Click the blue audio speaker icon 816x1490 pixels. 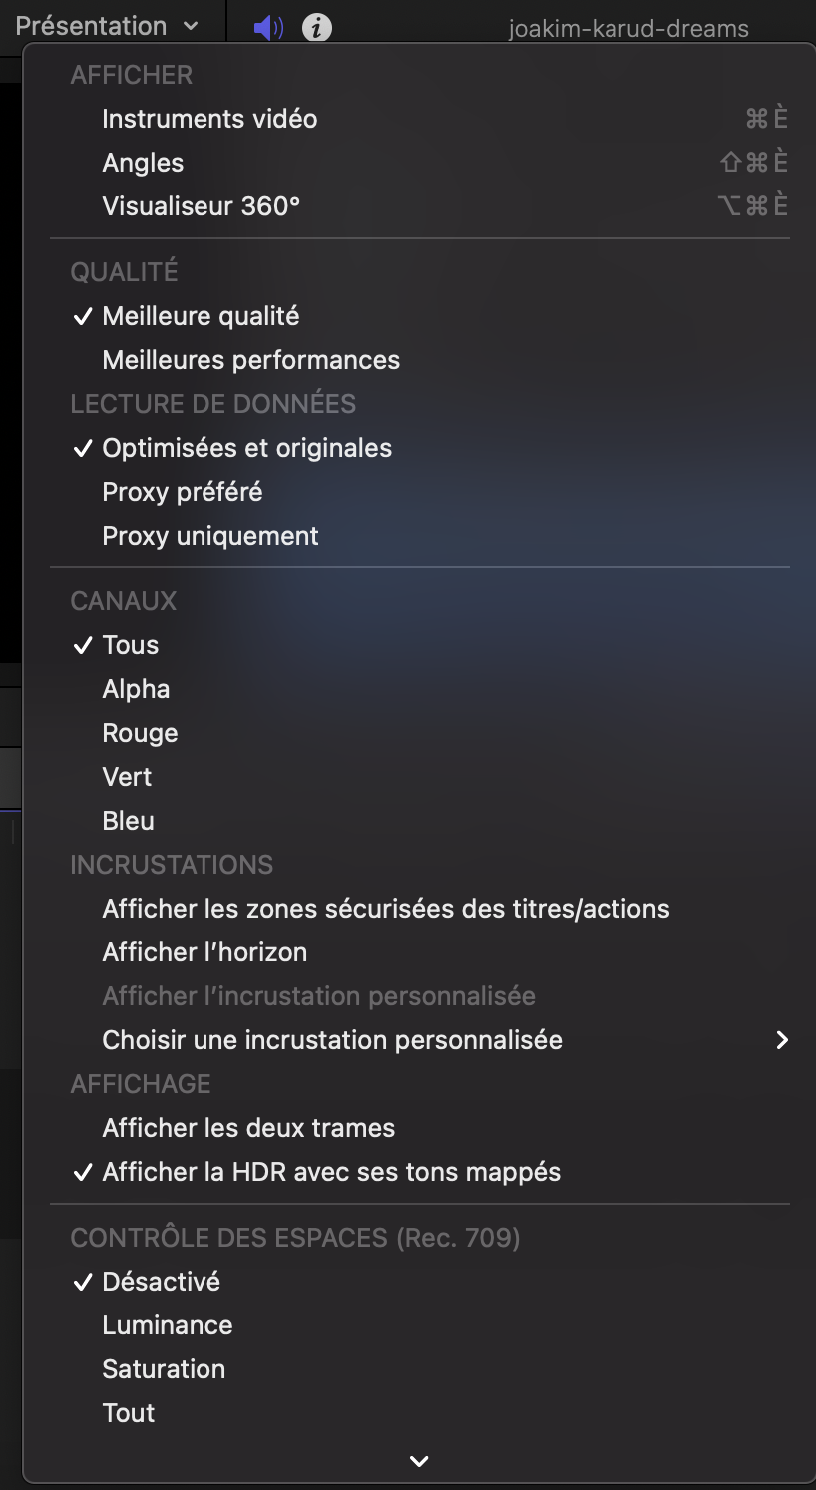[x=268, y=28]
